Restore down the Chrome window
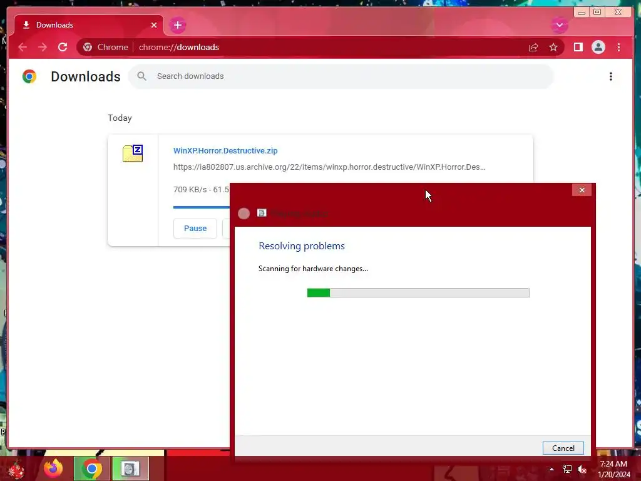The width and height of the screenshot is (641, 481). [597, 13]
